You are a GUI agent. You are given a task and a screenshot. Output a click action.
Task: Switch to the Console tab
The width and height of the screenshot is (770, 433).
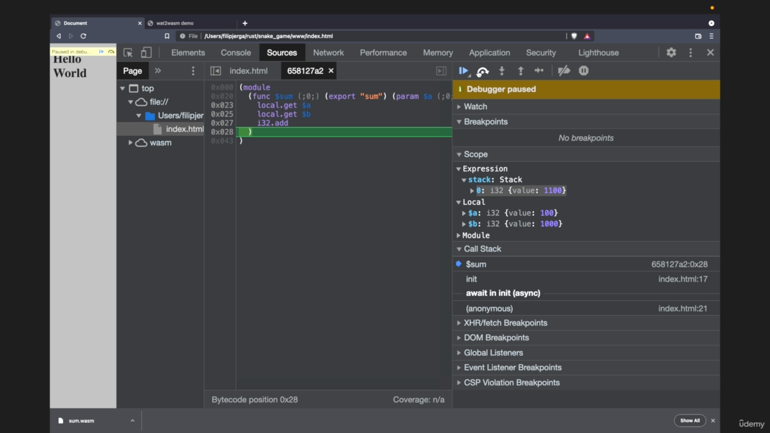(236, 53)
